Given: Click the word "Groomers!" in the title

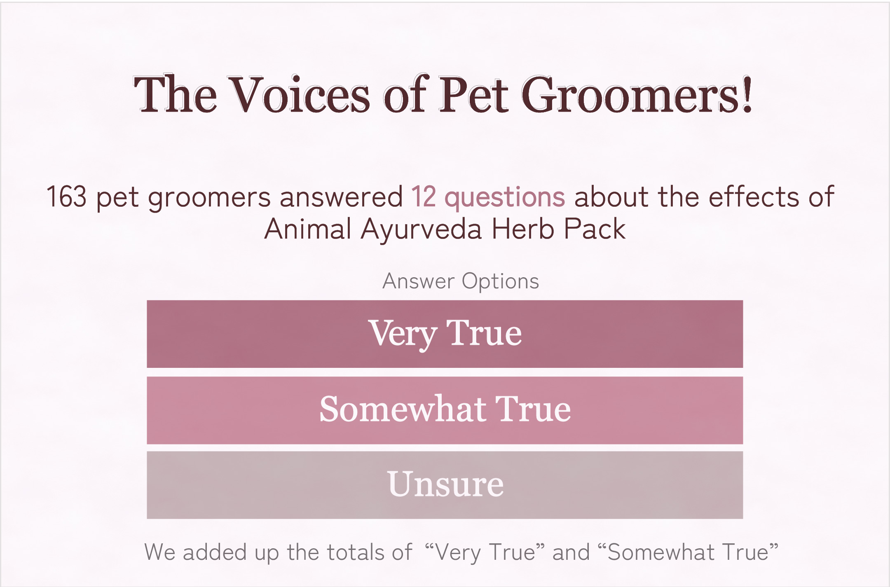Looking at the screenshot, I should point(637,95).
